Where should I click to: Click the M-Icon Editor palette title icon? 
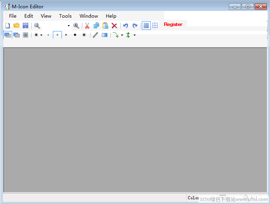[x=7, y=7]
